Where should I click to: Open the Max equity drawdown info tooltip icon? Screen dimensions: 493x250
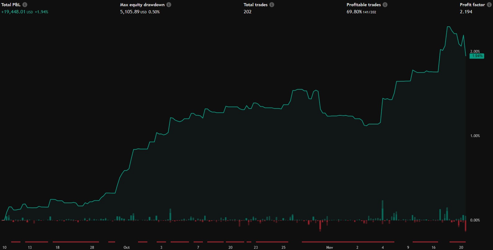pos(169,5)
